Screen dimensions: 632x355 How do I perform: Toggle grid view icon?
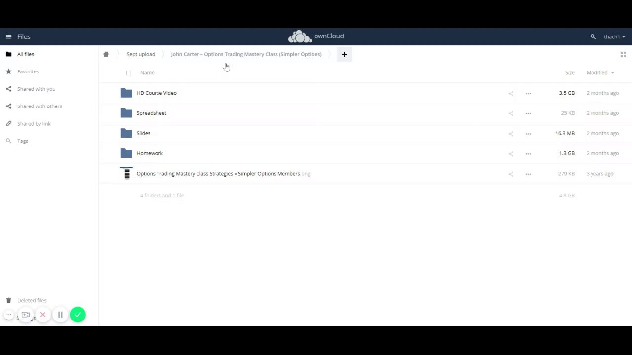[x=623, y=54]
